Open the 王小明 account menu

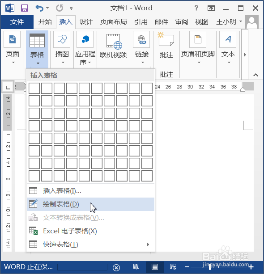coord(229,22)
